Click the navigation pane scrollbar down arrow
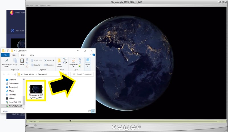This screenshot has height=132, width=228. (24, 108)
